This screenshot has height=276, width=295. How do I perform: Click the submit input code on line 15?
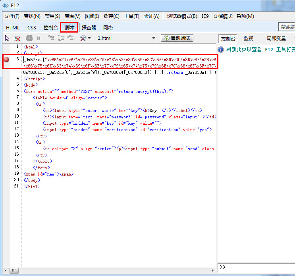point(129,149)
